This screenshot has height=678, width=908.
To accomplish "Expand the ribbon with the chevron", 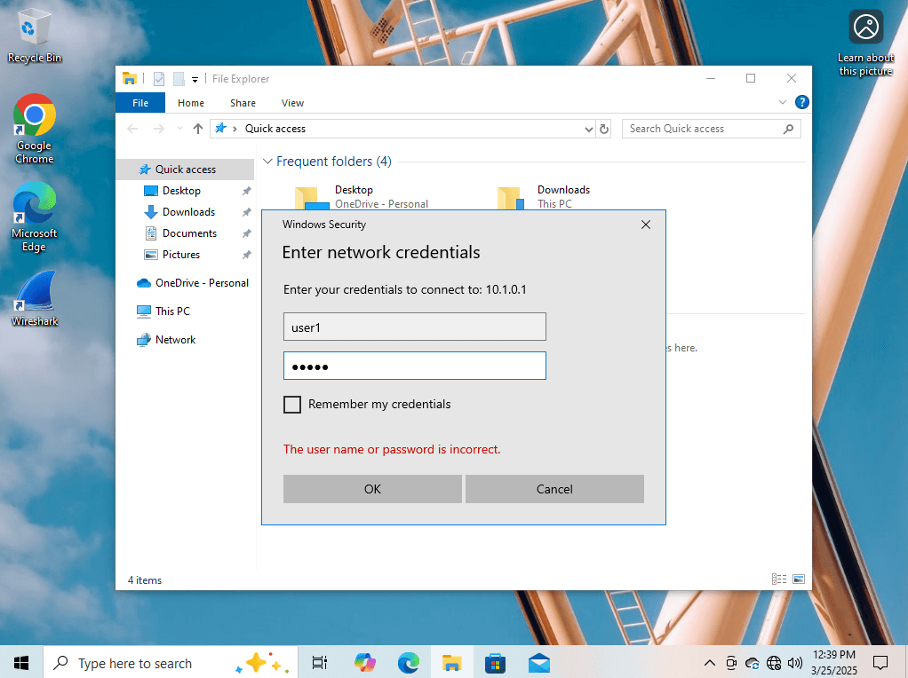I will pos(783,103).
